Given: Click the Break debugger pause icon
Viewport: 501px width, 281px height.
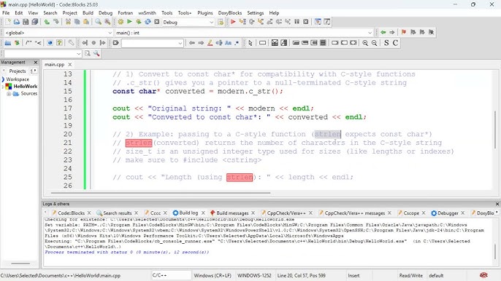Looking at the screenshot, I should (x=297, y=22).
